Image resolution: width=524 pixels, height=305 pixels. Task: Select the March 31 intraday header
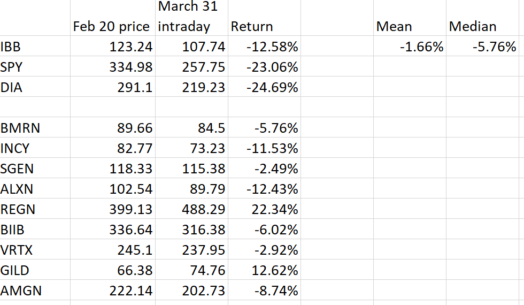[191, 17]
